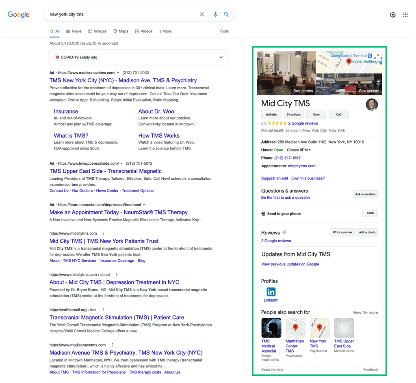Open TMS Medical Associates thumbnail
416x383 pixels.
tap(271, 328)
